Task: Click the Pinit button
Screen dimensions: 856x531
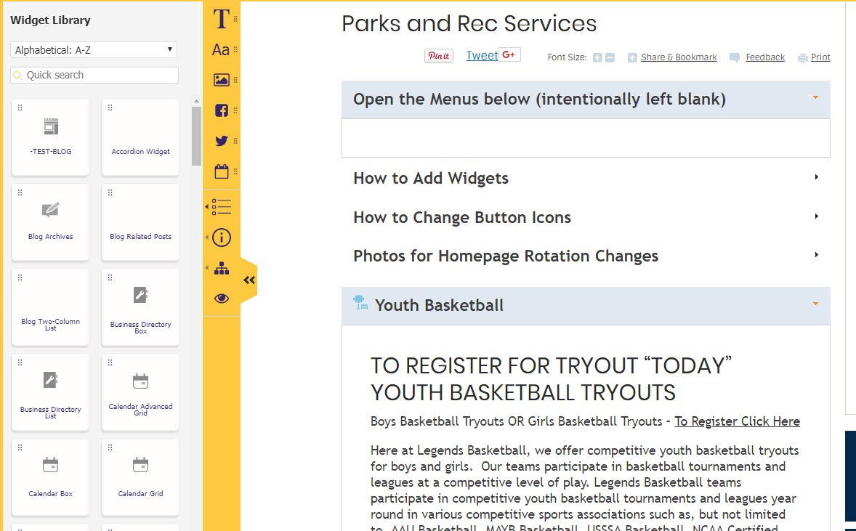Action: 438,56
